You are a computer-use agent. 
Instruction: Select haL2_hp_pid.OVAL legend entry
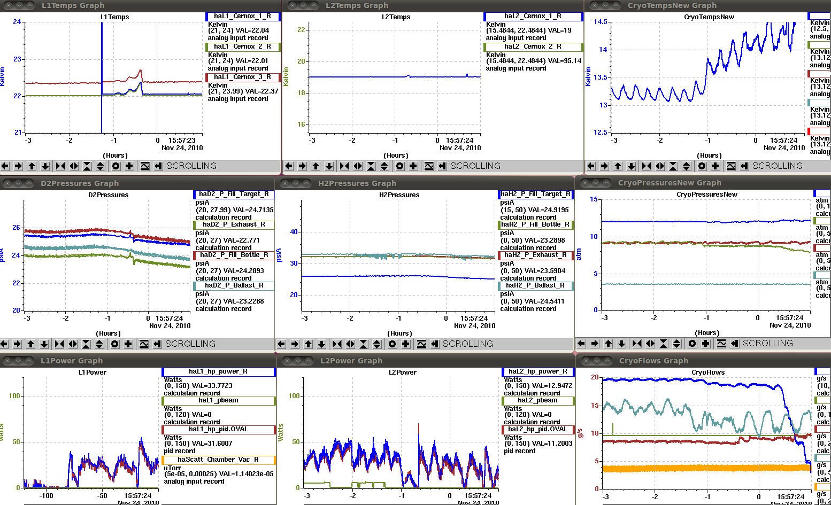pyautogui.click(x=538, y=429)
